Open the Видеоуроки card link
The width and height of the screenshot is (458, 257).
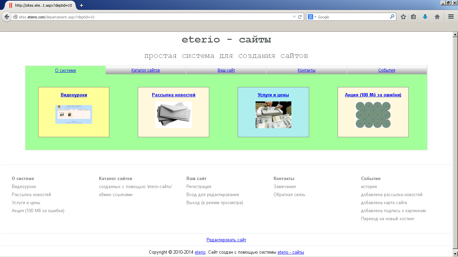click(74, 95)
